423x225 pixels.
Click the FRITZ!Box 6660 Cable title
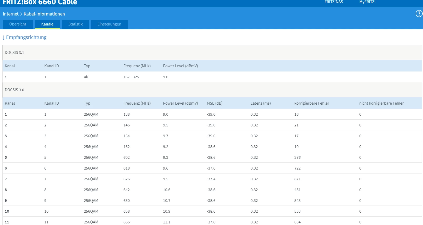(x=40, y=3)
